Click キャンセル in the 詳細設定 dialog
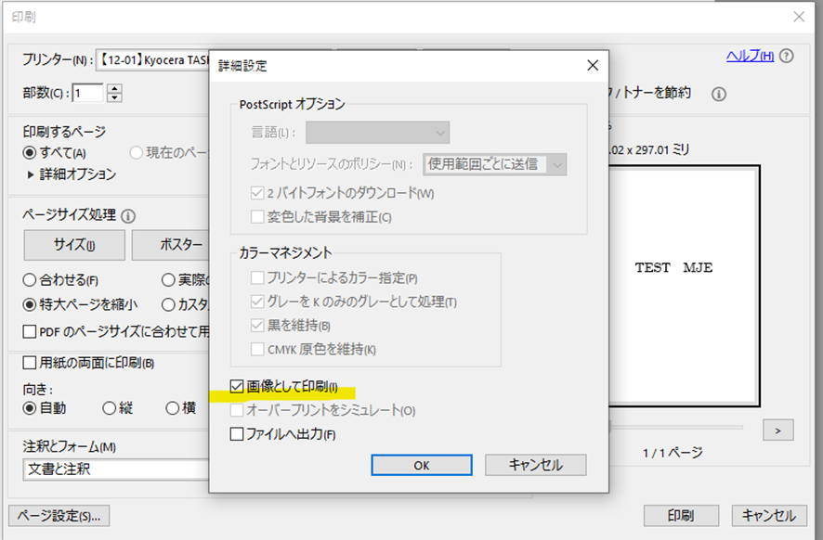This screenshot has width=823, height=540. pyautogui.click(x=536, y=465)
